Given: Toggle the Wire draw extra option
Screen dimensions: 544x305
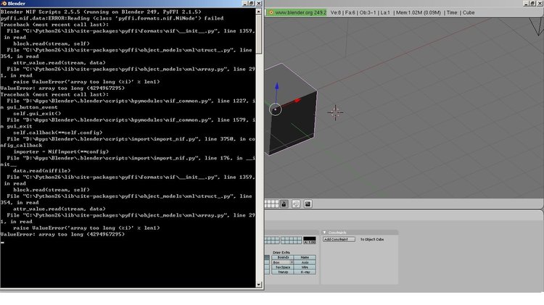Looking at the screenshot, I should point(305,267).
